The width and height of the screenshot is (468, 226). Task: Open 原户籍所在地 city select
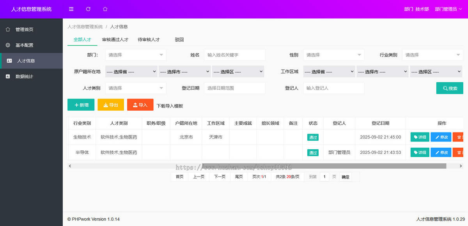[x=185, y=72]
